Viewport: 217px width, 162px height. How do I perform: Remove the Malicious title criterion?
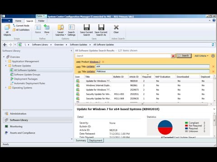click(213, 72)
